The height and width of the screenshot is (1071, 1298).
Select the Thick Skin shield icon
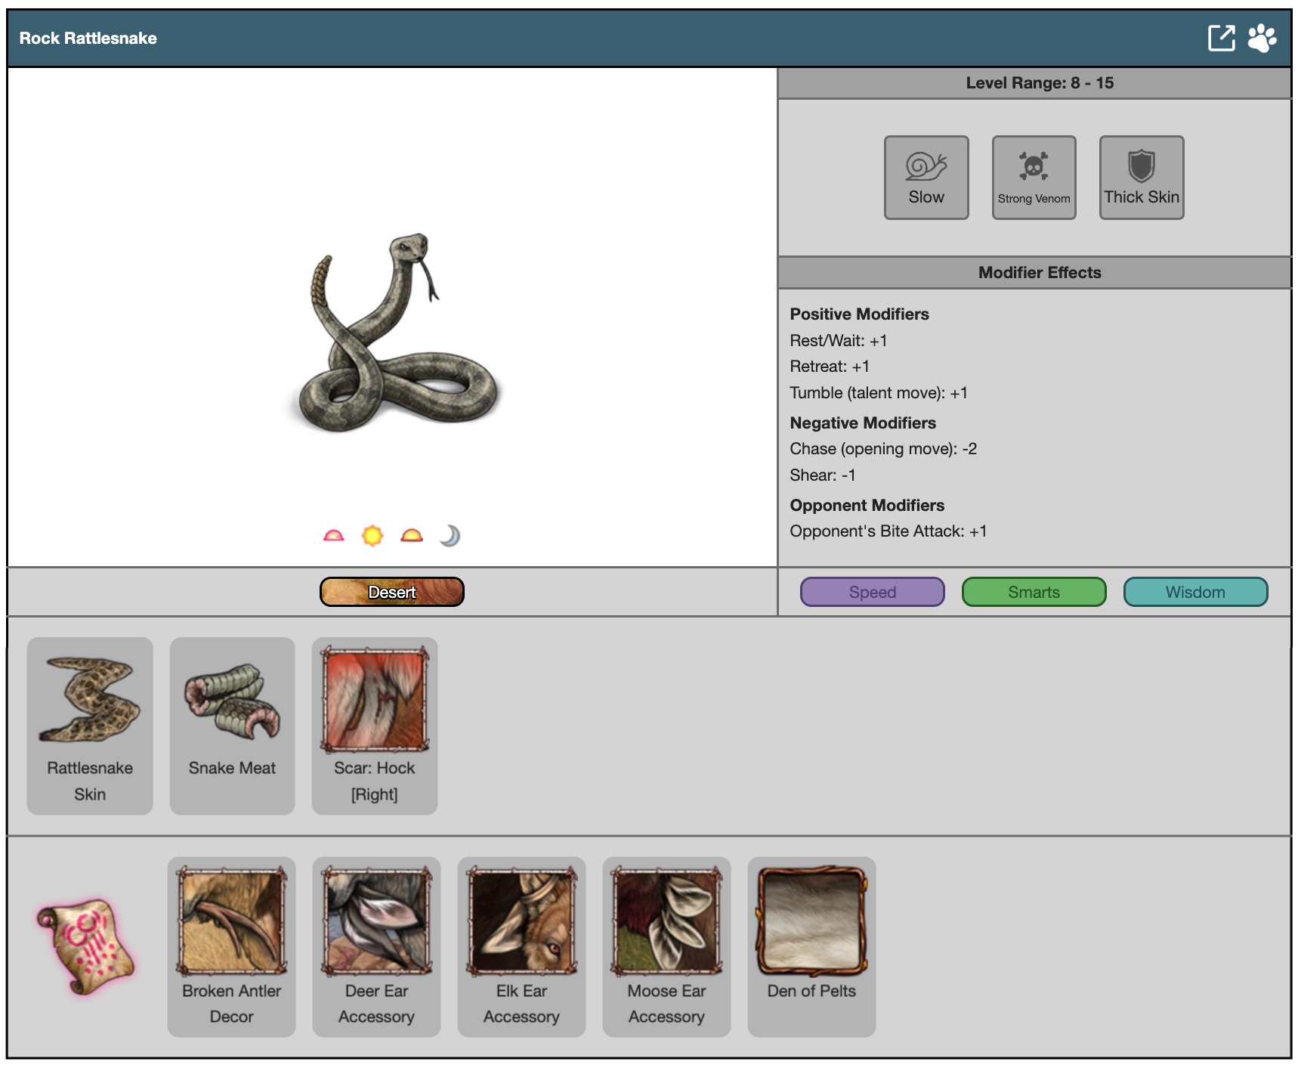(x=1141, y=178)
